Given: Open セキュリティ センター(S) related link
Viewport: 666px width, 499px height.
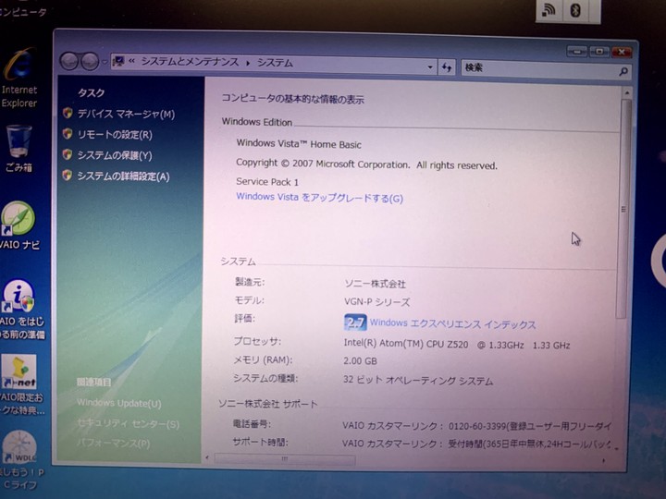Looking at the screenshot, I should click(x=129, y=423).
